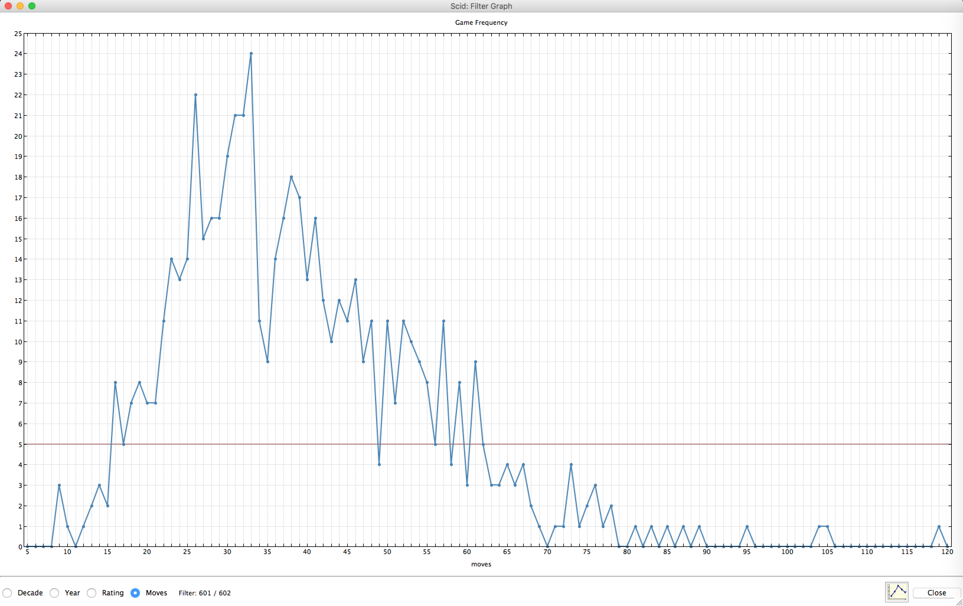Select the Rating radio button

(92, 593)
